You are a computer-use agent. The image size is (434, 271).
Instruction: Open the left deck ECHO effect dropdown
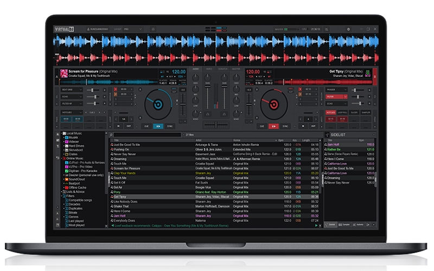click(72, 97)
